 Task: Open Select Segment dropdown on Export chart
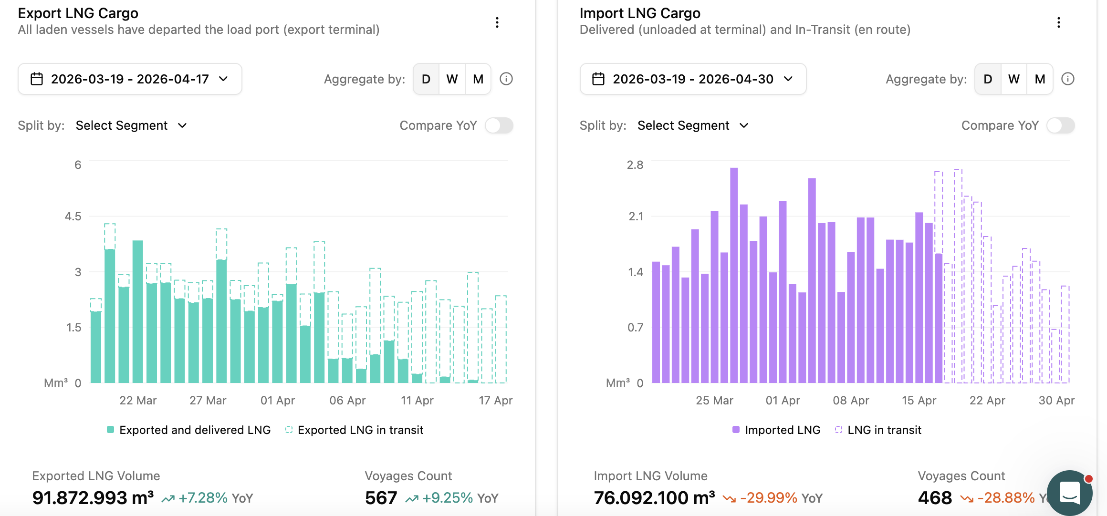coord(131,125)
